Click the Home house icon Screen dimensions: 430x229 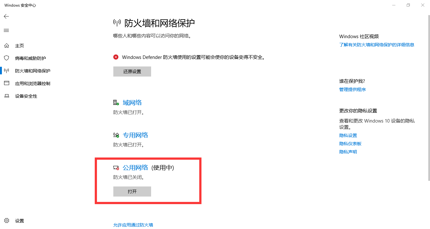[6, 46]
